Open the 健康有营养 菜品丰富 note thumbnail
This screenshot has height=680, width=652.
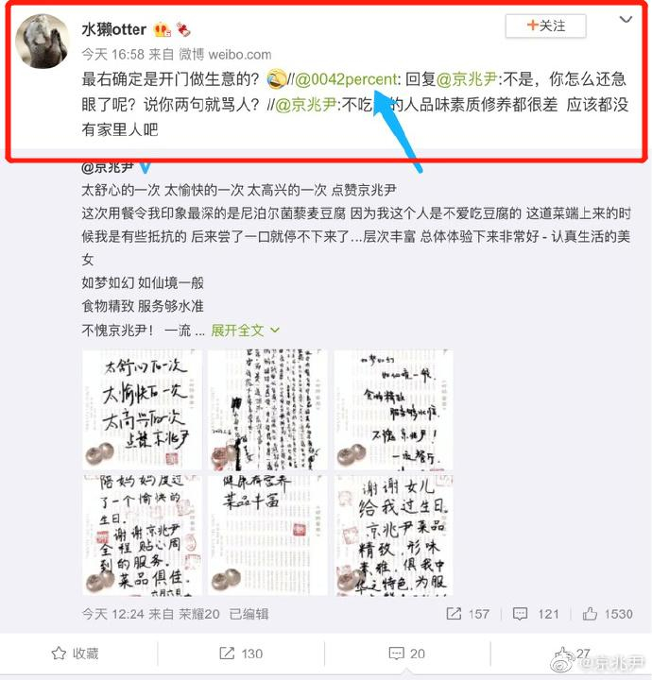pyautogui.click(x=267, y=535)
